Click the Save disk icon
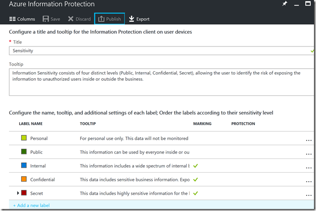 pyautogui.click(x=46, y=19)
